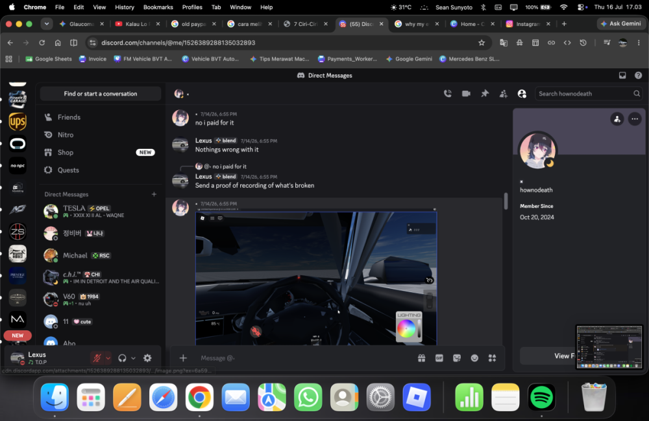Screen dimensions: 649x421
Task: Open the 'no npc' server
Action: 18,166
